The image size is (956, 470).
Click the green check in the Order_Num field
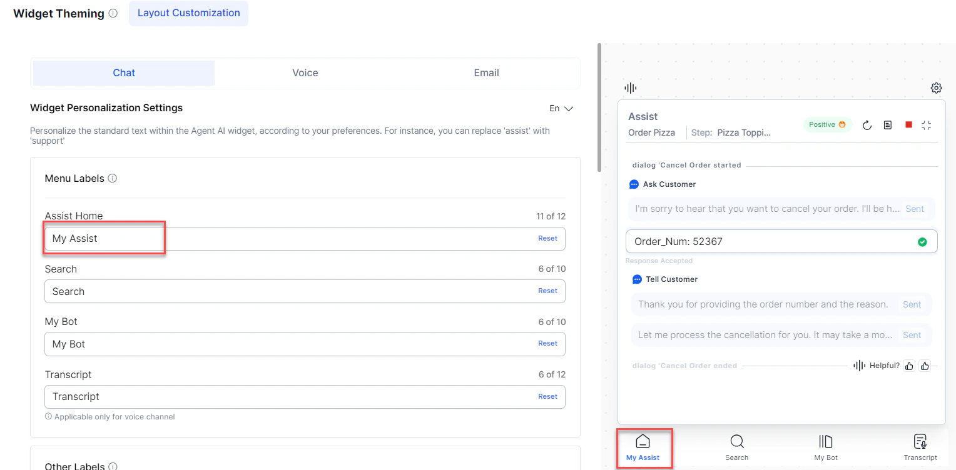tap(922, 242)
